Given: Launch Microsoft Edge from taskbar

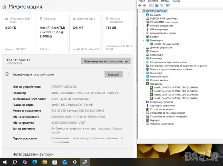Looking at the screenshot, I should pos(35,162).
